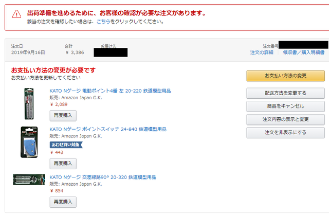Open the 電動ポイント4番 左 20-220 product thumbnail
The height and width of the screenshot is (214, 329).
click(x=29, y=104)
